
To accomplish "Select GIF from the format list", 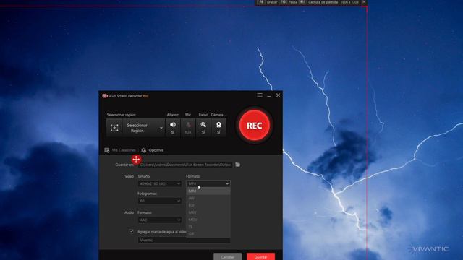I will [208, 234].
